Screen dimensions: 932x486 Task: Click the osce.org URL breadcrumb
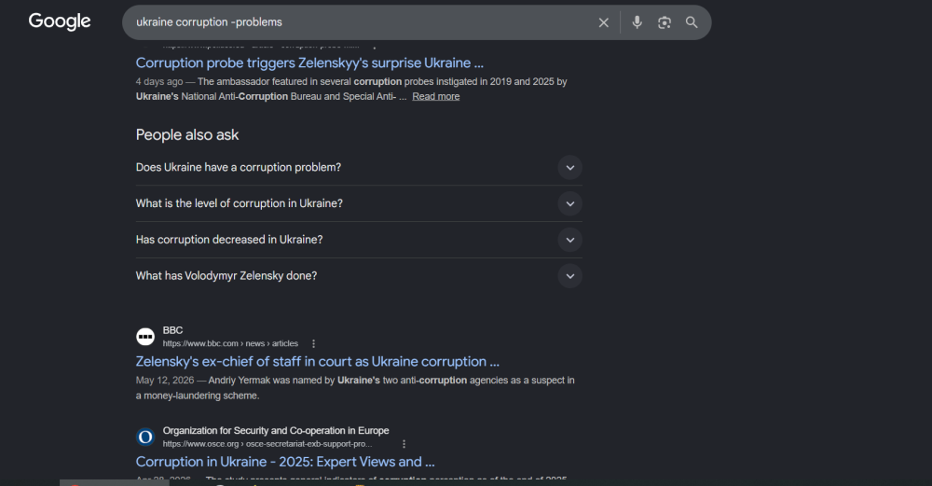pyautogui.click(x=267, y=444)
